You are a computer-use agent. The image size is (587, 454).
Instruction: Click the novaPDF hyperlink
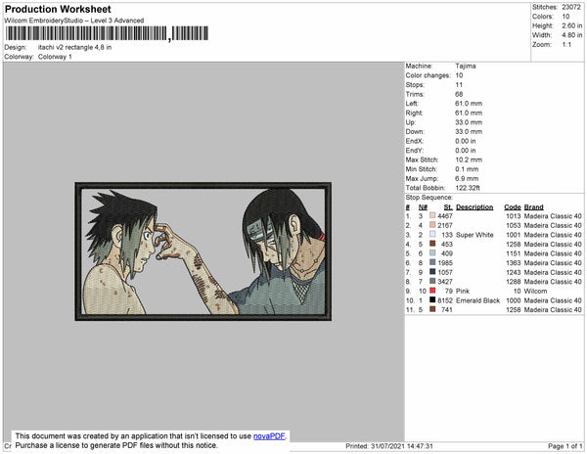pos(269,436)
